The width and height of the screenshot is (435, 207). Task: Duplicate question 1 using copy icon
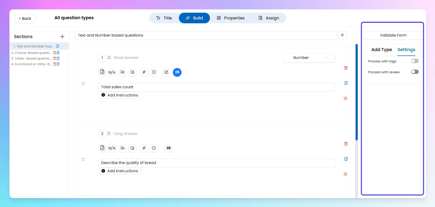pos(346,83)
